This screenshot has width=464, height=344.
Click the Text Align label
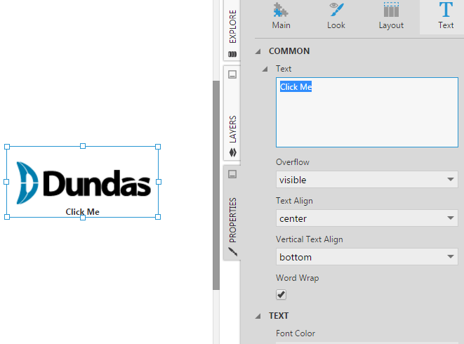click(x=294, y=201)
